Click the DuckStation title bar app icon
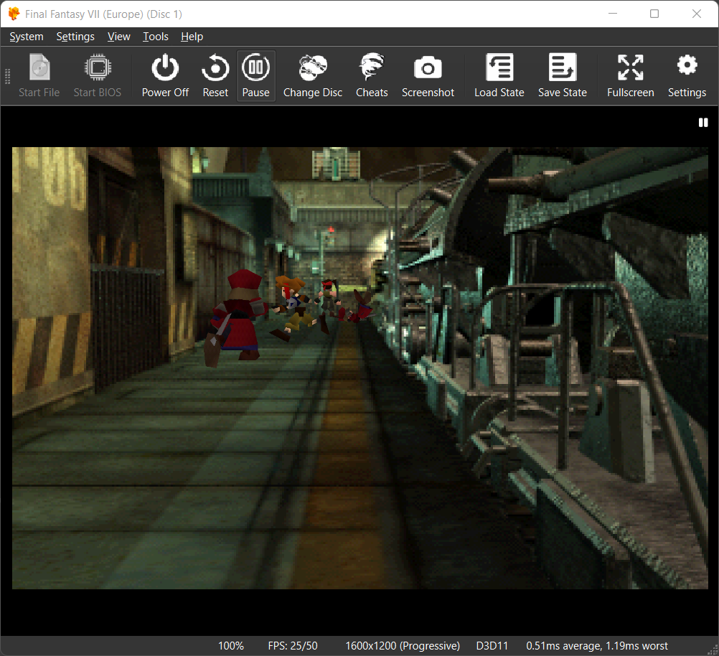719x656 pixels. click(14, 14)
